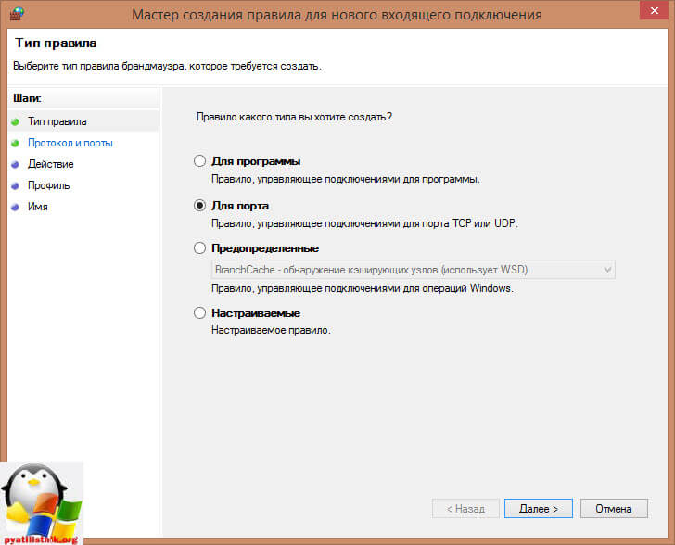Go to the Протокол и порты step
675x545 pixels.
pyautogui.click(x=70, y=143)
